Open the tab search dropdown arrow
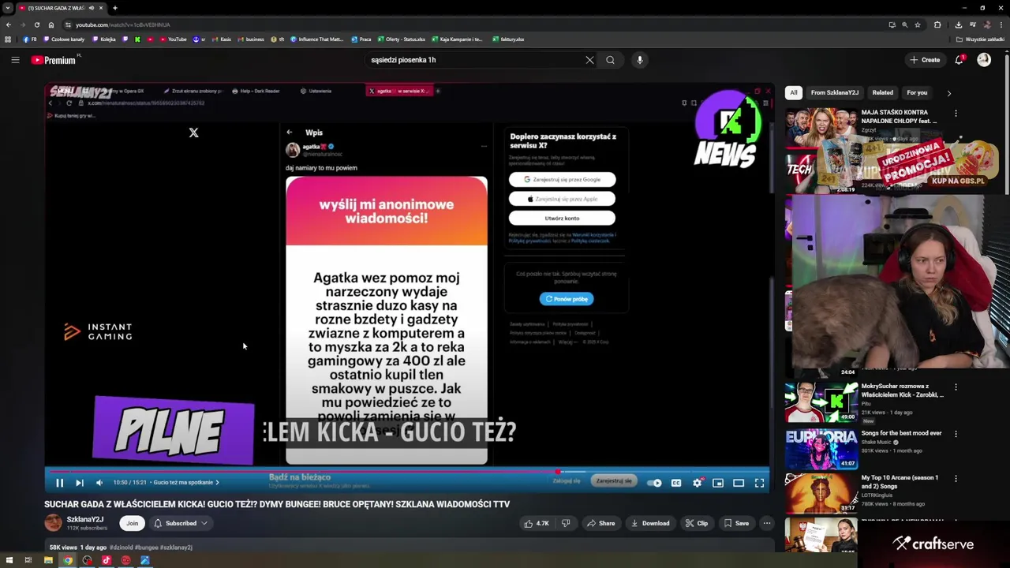The height and width of the screenshot is (568, 1010). pyautogui.click(x=8, y=8)
